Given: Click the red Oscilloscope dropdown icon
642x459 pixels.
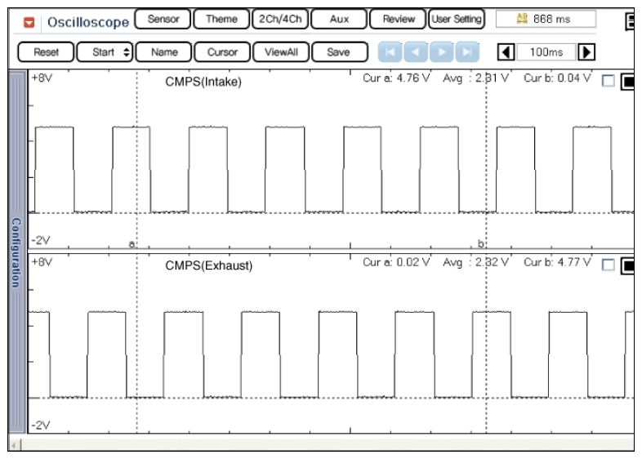Looking at the screenshot, I should pos(28,20).
